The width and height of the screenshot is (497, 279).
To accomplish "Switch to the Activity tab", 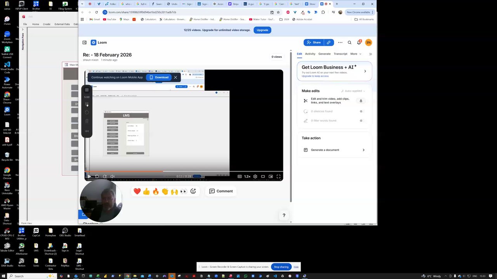I will 310,54.
